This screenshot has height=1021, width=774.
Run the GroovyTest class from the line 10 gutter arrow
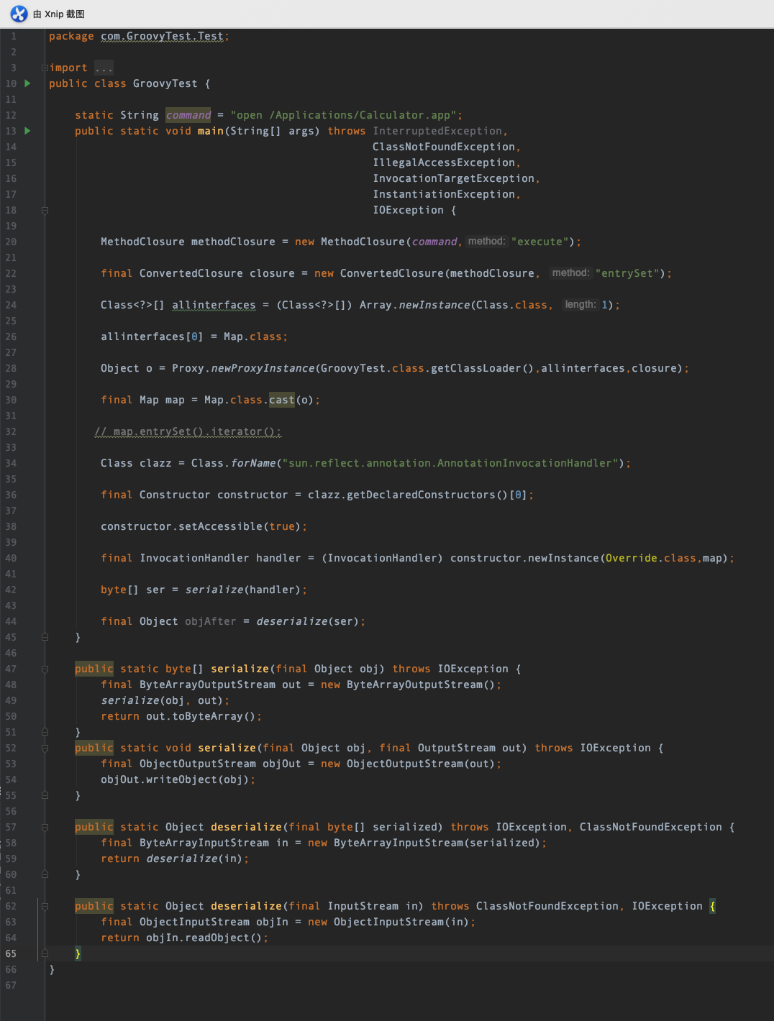[x=28, y=83]
